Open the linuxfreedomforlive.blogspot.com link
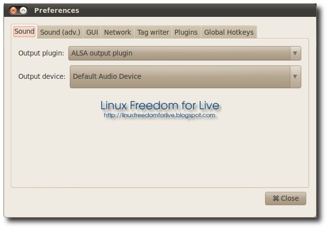Screen dimensions: 328x229 pyautogui.click(x=160, y=115)
